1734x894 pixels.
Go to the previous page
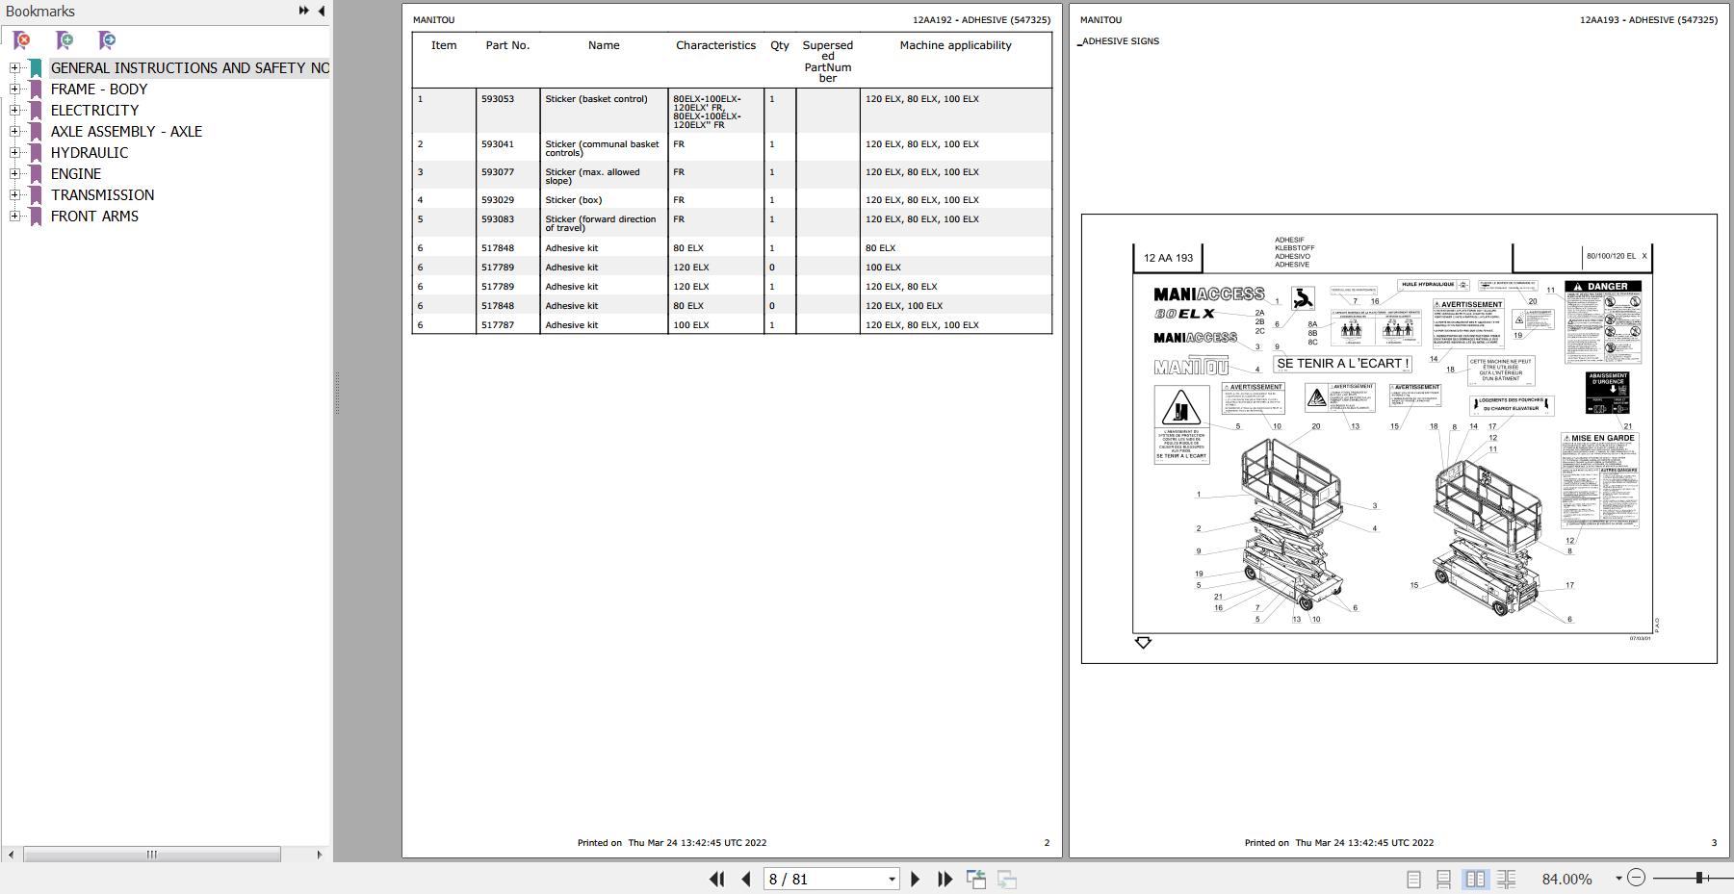(x=746, y=879)
